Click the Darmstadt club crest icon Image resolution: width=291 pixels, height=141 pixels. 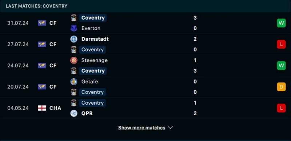pyautogui.click(x=74, y=39)
